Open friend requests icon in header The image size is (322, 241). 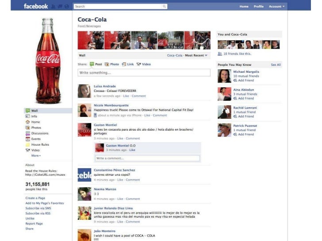click(x=53, y=7)
